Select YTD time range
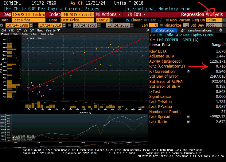This screenshot has height=162, width=226. click(x=11, y=31)
